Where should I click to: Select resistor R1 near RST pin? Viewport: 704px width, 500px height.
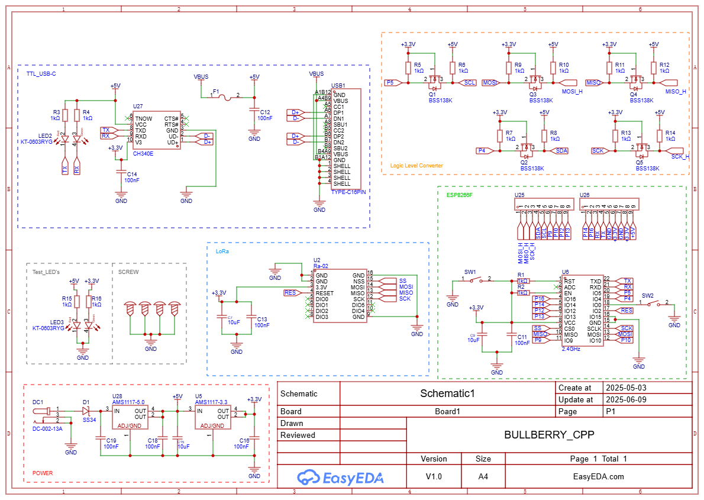(522, 281)
